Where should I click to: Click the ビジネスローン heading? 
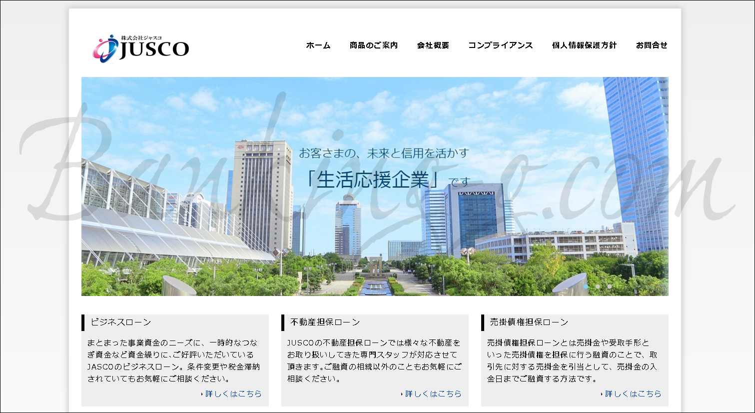coord(121,322)
